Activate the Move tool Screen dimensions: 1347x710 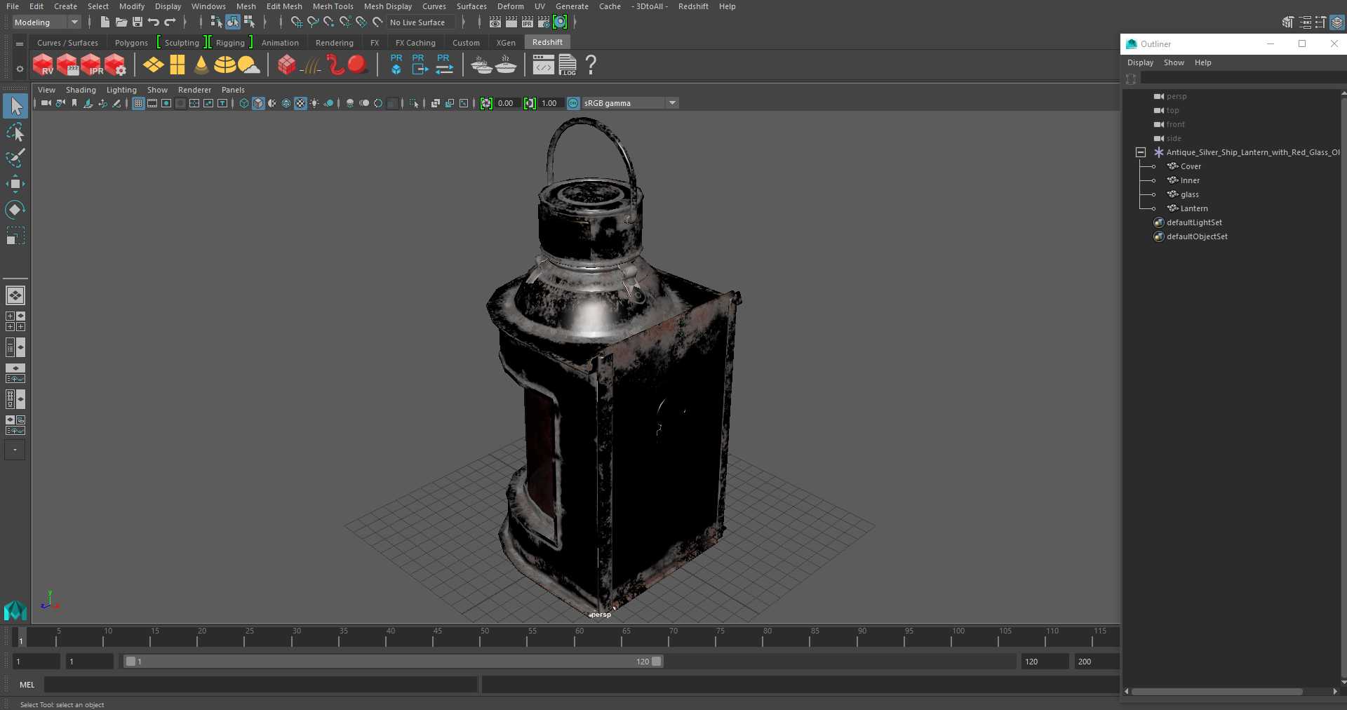click(15, 184)
